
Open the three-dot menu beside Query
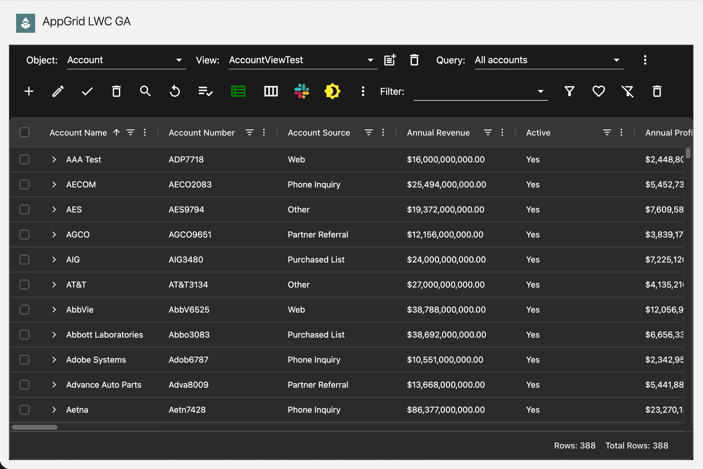click(x=645, y=60)
